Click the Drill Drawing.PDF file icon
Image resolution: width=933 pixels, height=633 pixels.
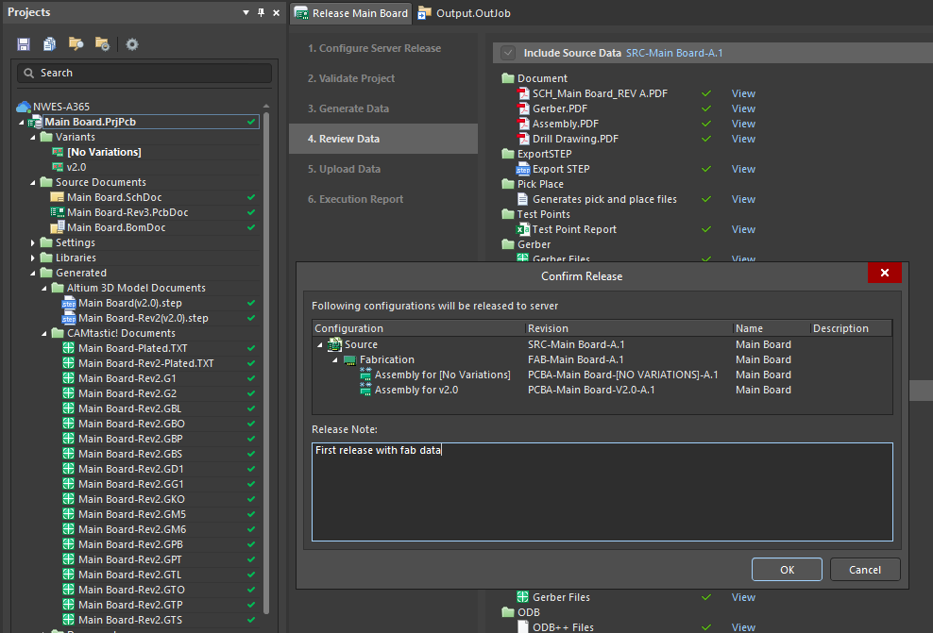click(523, 139)
